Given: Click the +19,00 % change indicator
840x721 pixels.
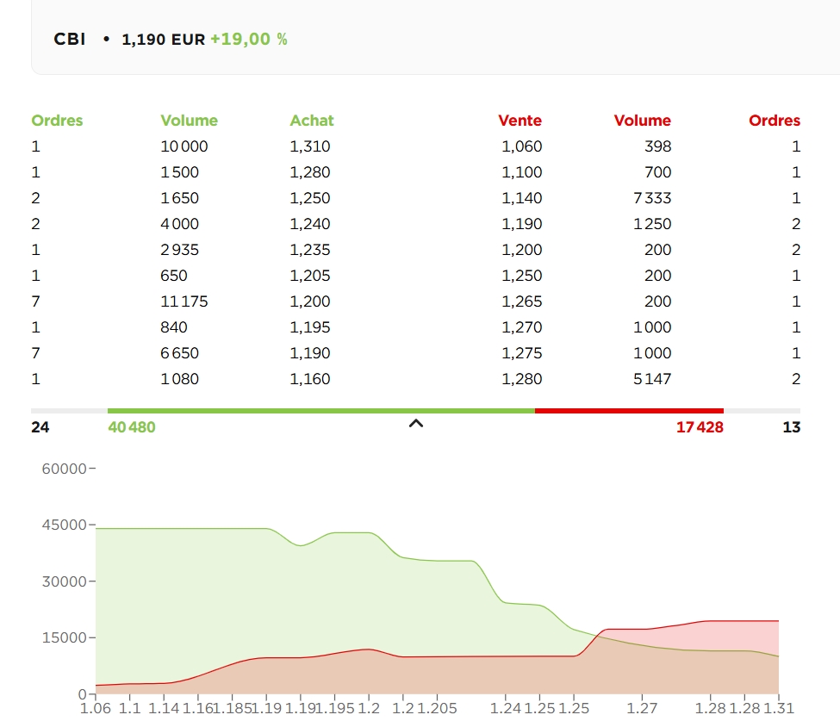Looking at the screenshot, I should click(248, 40).
